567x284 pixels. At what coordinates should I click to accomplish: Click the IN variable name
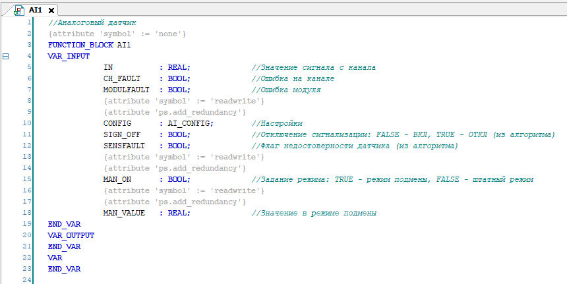[x=108, y=67]
